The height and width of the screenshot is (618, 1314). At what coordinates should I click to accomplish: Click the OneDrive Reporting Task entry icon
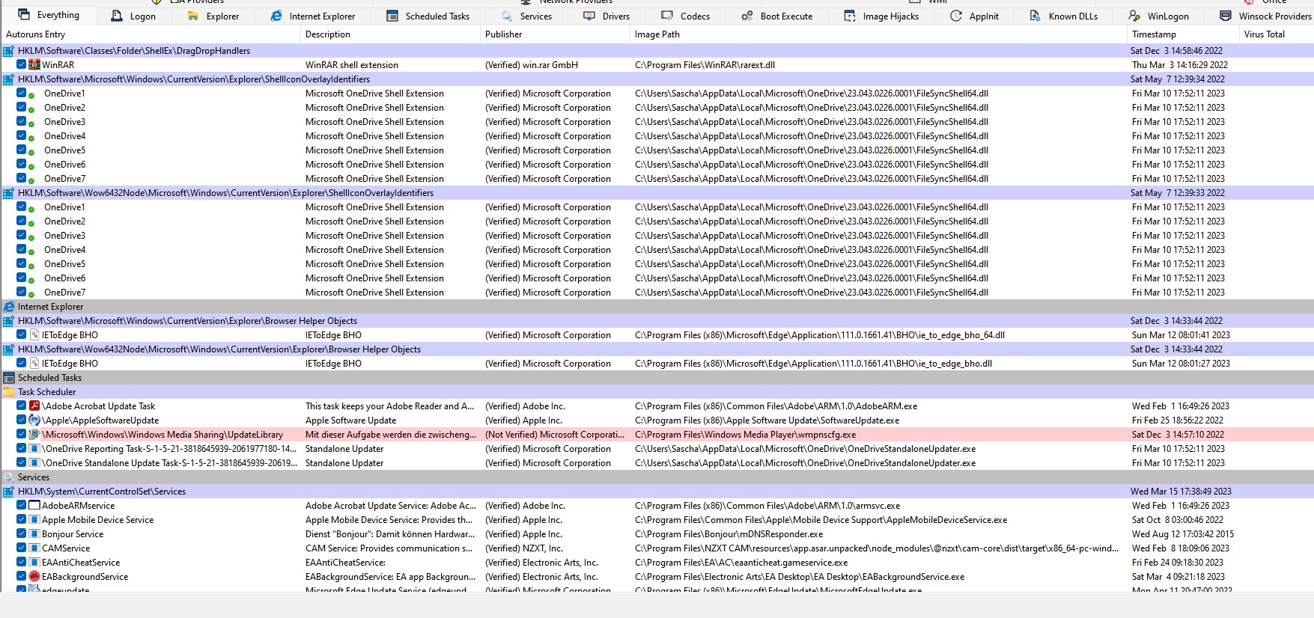[34, 448]
